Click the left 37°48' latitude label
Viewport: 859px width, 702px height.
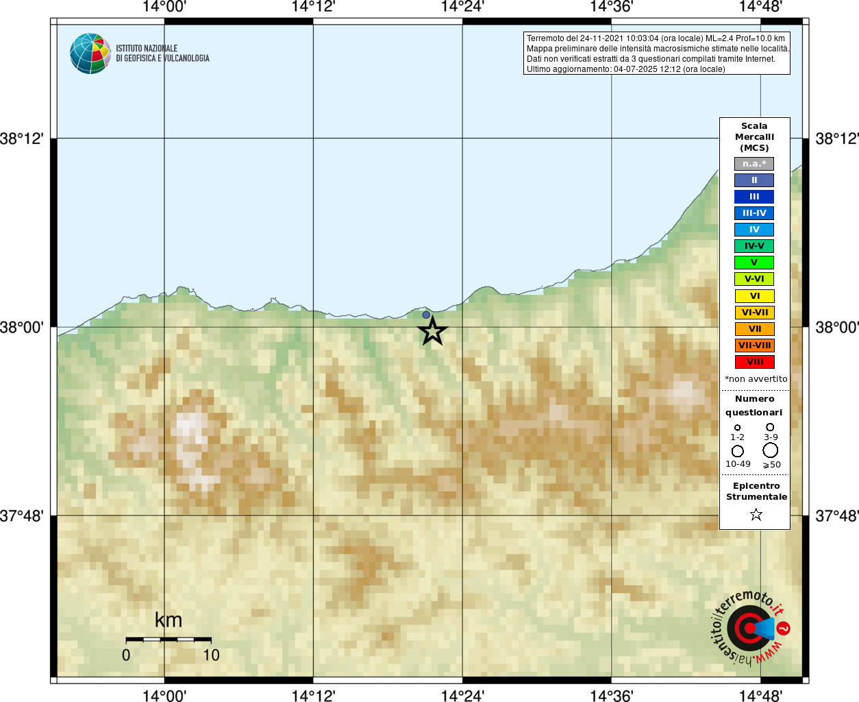click(22, 516)
